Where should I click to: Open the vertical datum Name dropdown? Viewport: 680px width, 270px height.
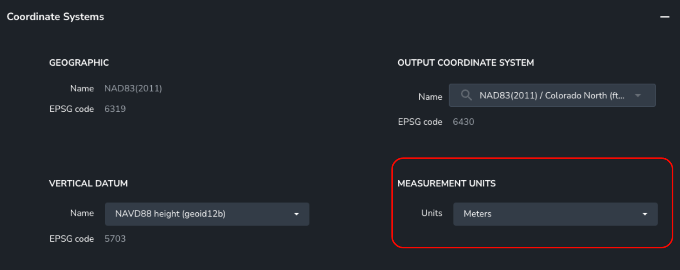[x=207, y=214]
